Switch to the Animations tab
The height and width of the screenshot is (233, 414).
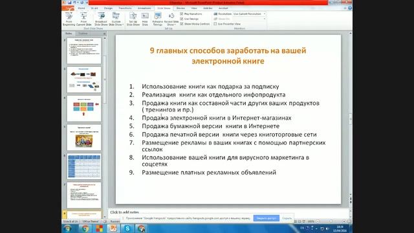pos(144,8)
